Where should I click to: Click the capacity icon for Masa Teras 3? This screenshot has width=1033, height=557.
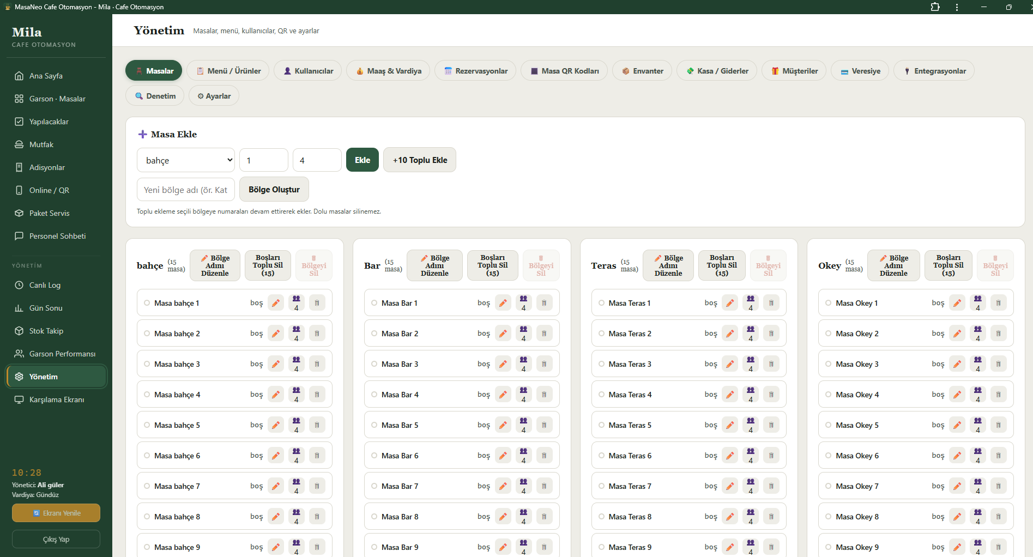(x=751, y=364)
